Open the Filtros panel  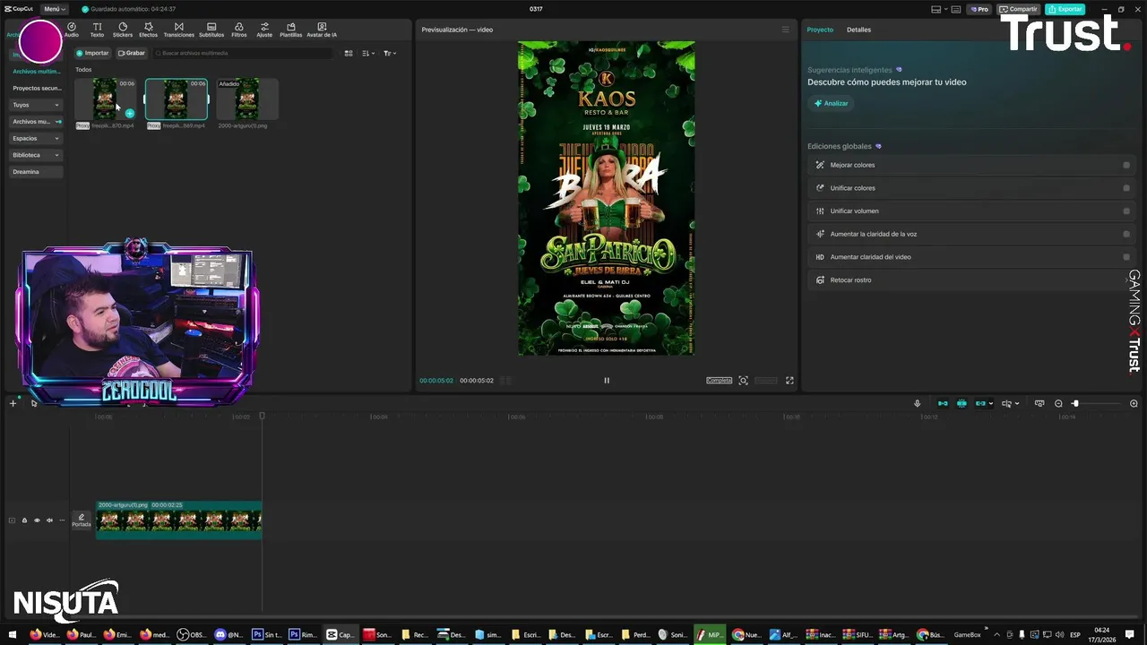point(239,30)
